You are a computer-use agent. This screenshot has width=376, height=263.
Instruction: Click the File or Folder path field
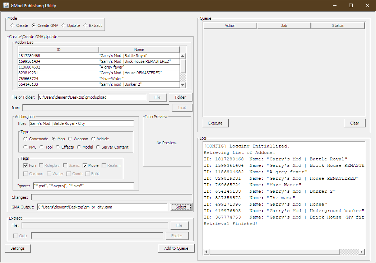(92, 97)
